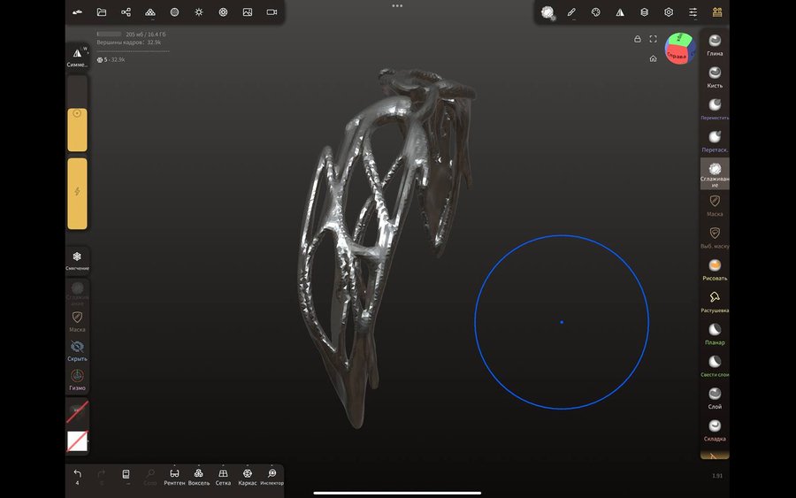796x498 pixels.
Task: Choose the Планар sculpting tool
Action: 715,330
